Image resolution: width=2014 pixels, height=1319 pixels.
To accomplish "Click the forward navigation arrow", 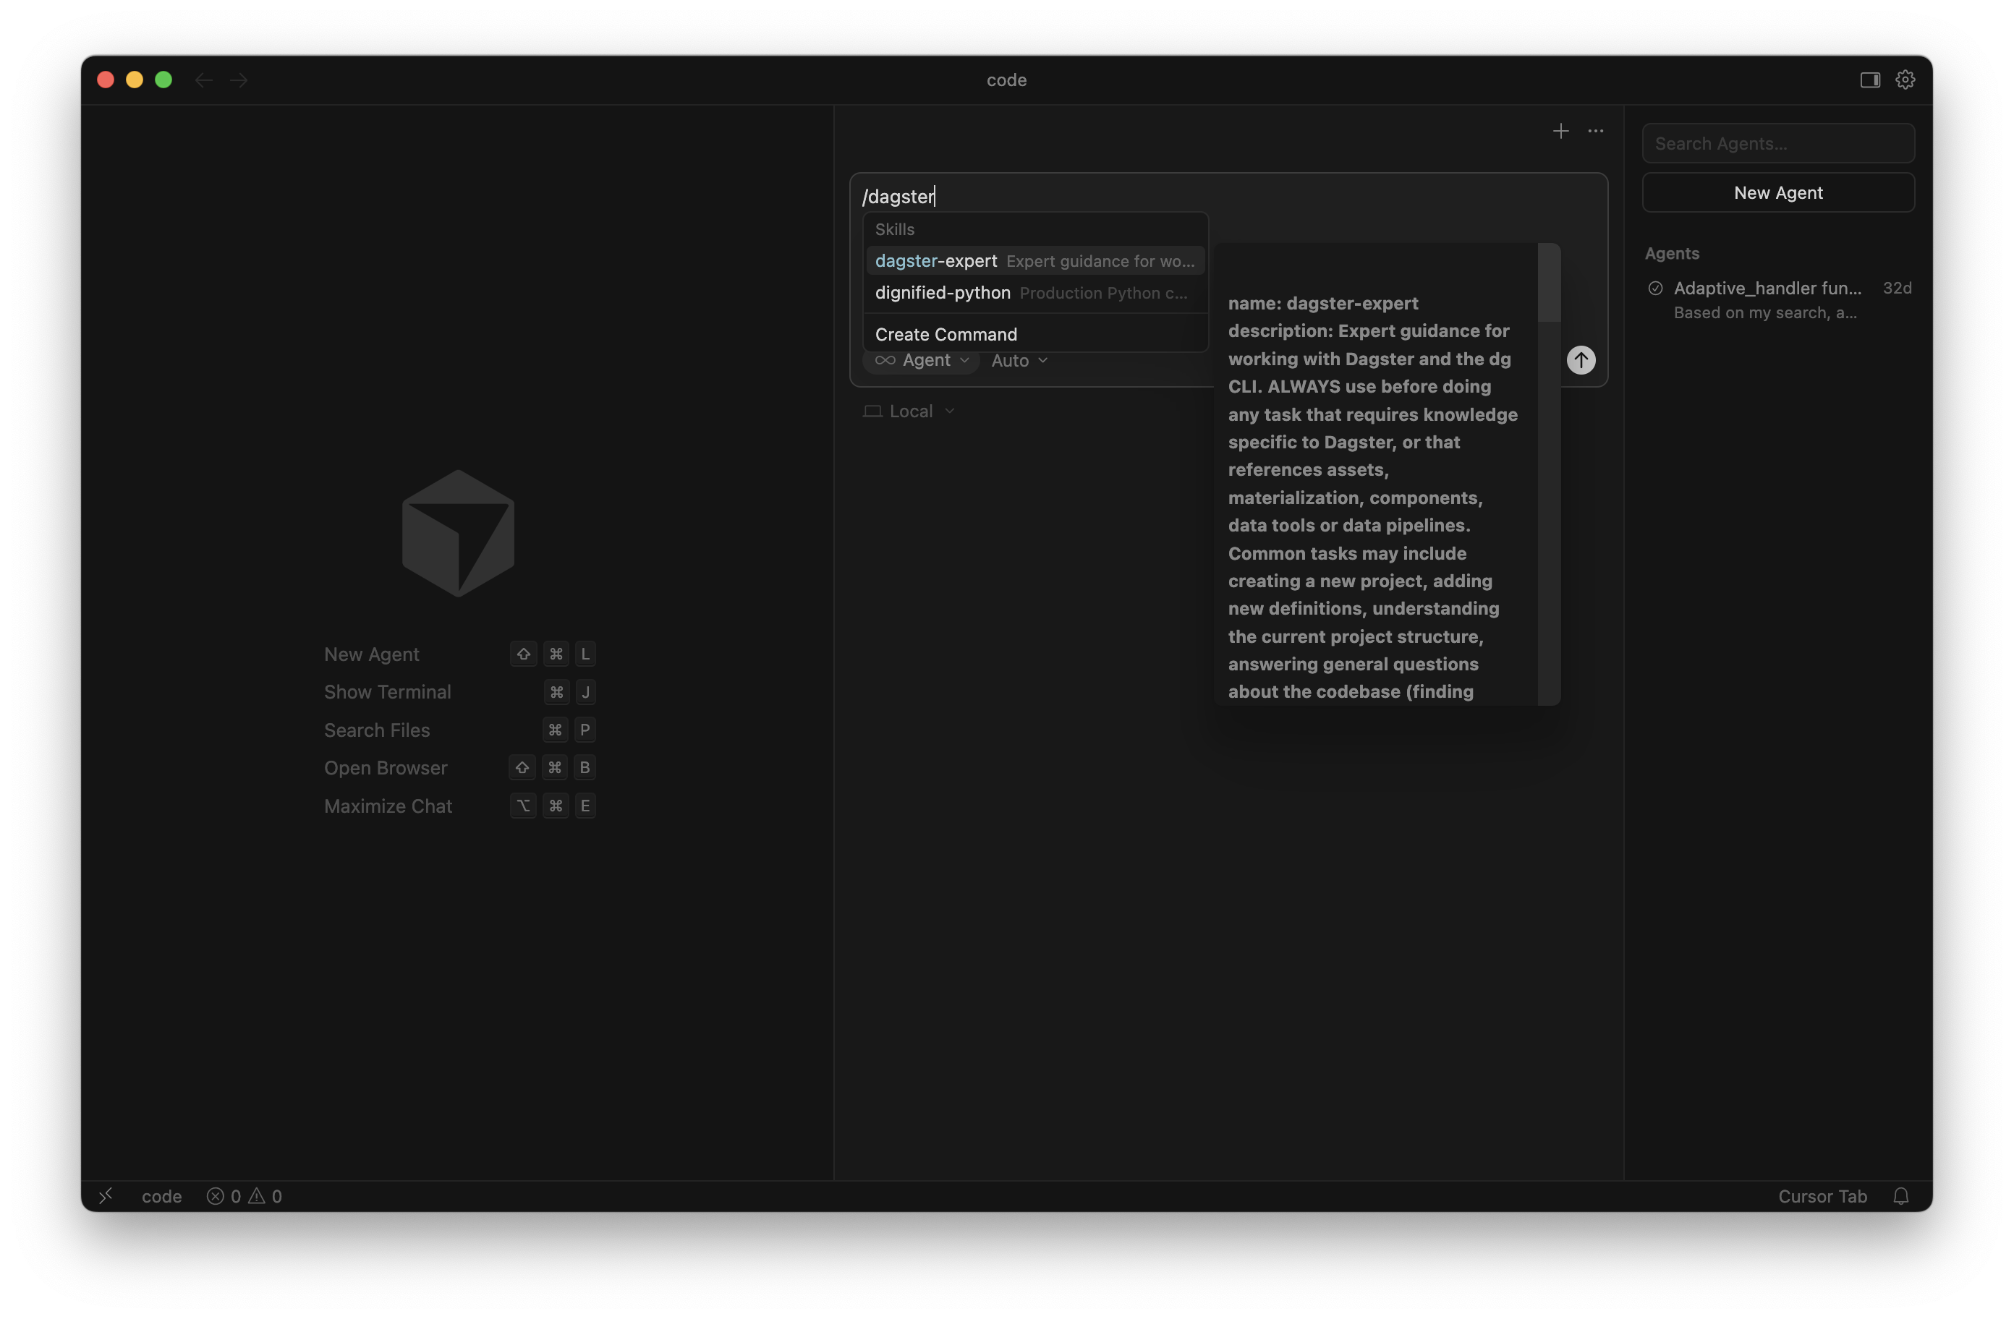I will click(239, 80).
